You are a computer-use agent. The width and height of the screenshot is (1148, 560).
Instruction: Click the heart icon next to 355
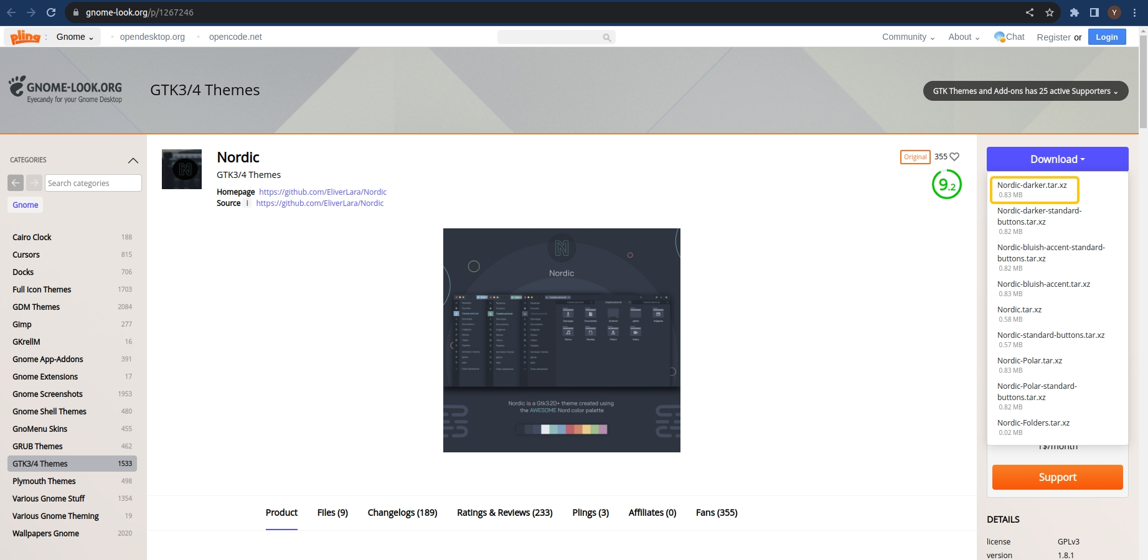point(954,157)
